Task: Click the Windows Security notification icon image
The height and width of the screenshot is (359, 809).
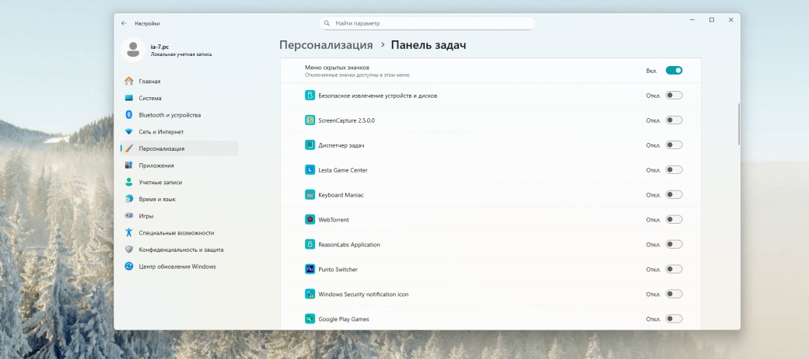Action: click(310, 294)
